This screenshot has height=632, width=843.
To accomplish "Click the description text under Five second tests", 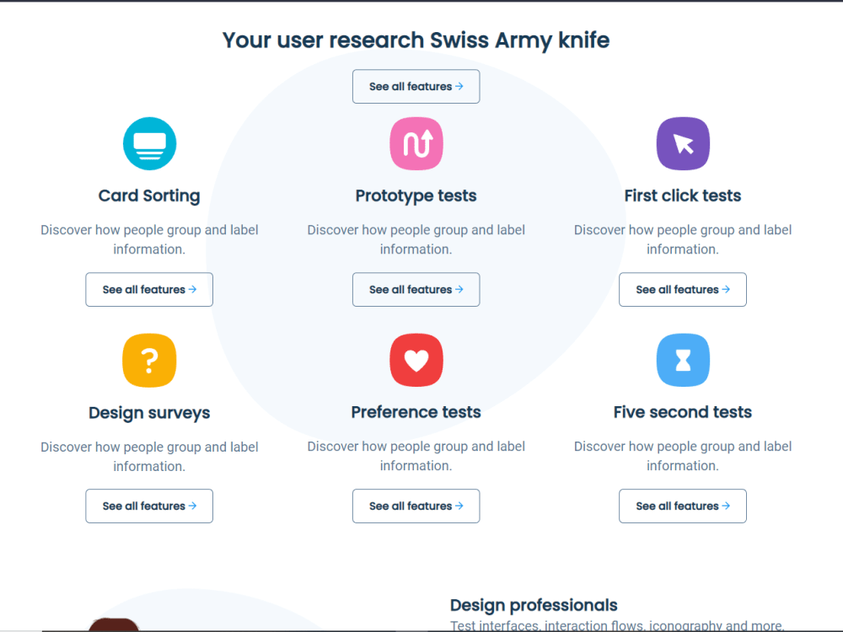I will pos(683,456).
